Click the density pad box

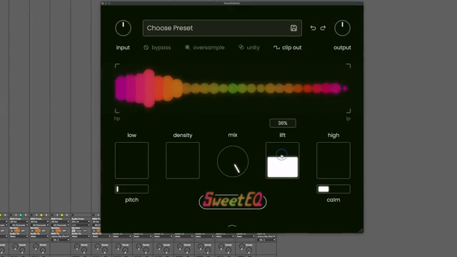(x=183, y=161)
